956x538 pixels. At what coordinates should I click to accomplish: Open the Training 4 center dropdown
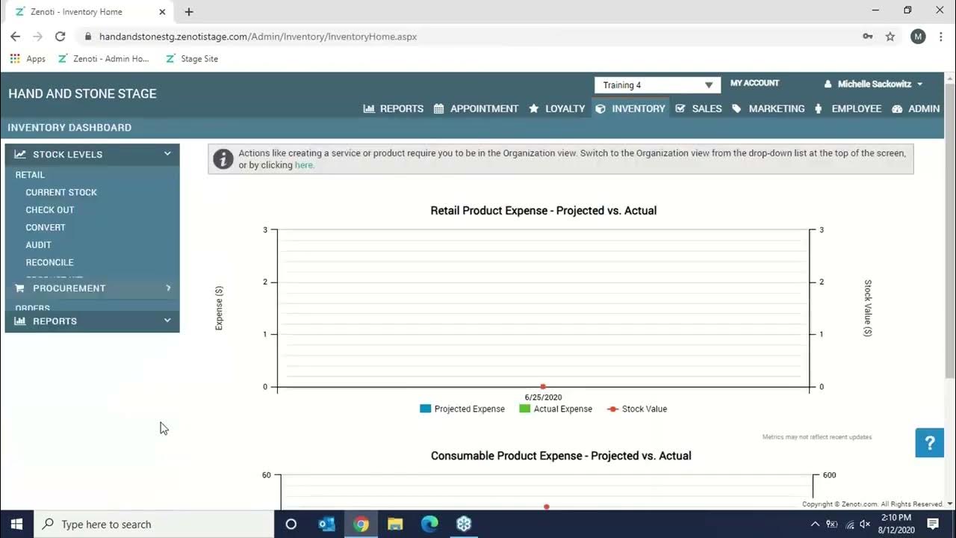point(657,85)
